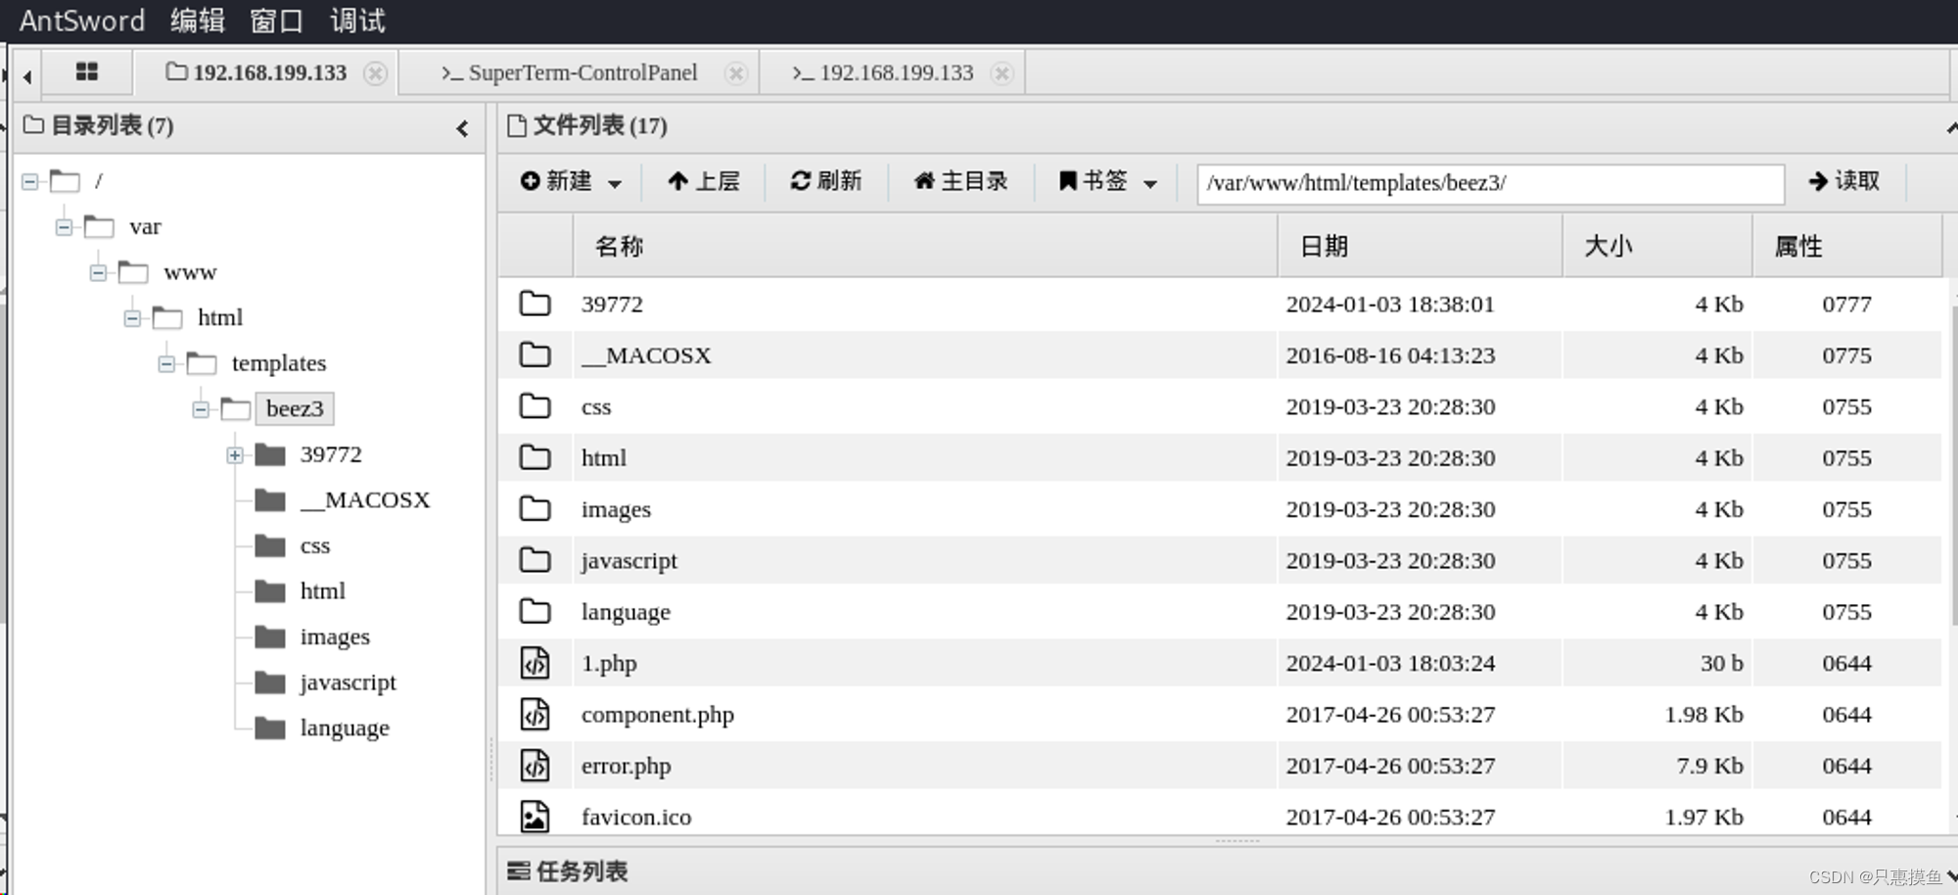
Task: Click the favicon.ico image file icon
Action: tap(535, 817)
